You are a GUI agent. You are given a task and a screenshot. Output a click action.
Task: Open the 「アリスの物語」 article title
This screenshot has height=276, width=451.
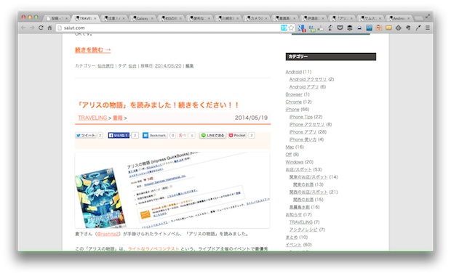[157, 105]
